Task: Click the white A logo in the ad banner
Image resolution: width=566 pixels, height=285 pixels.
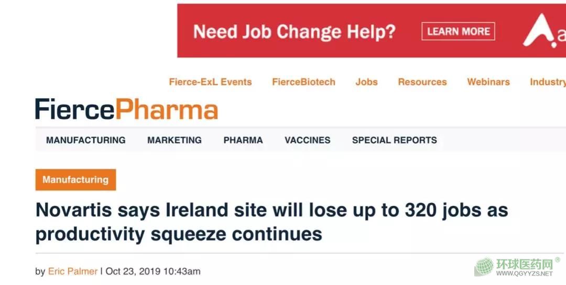Action: pos(540,31)
